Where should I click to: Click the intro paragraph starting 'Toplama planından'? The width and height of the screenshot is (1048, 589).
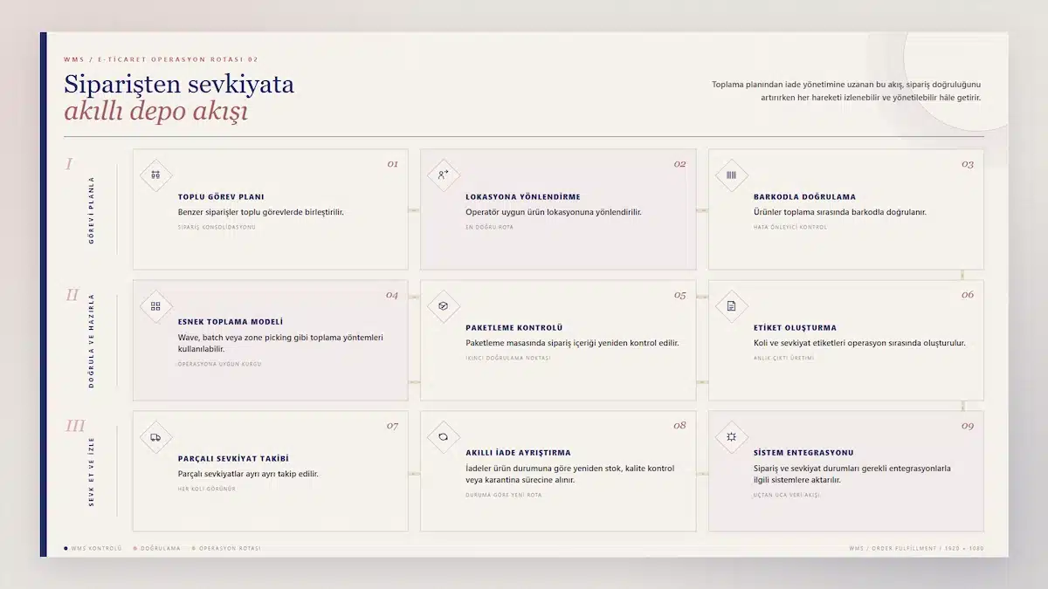coord(846,91)
